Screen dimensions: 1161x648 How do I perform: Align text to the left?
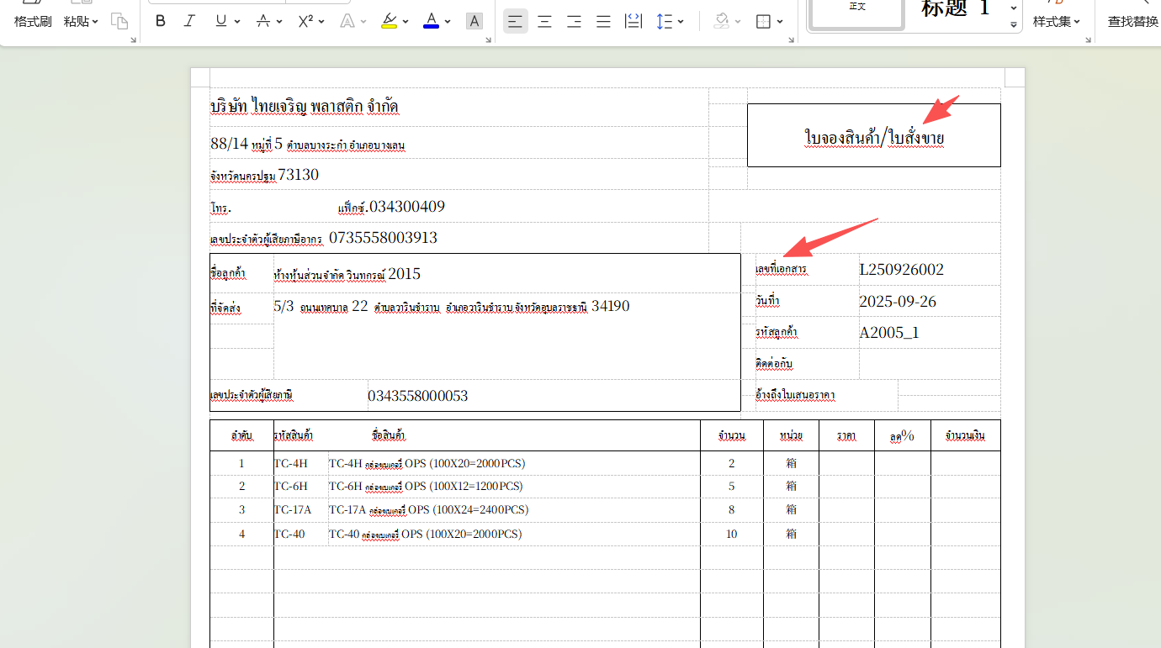click(515, 21)
